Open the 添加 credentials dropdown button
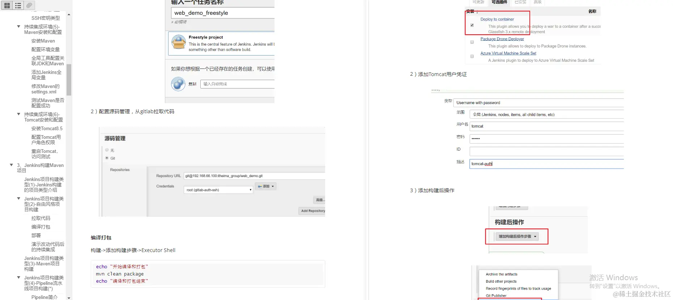The height and width of the screenshot is (300, 673). click(x=266, y=186)
